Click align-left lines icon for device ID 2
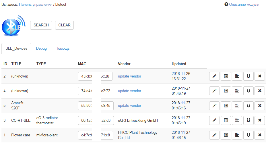The image size is (266, 145). pyautogui.click(x=237, y=76)
